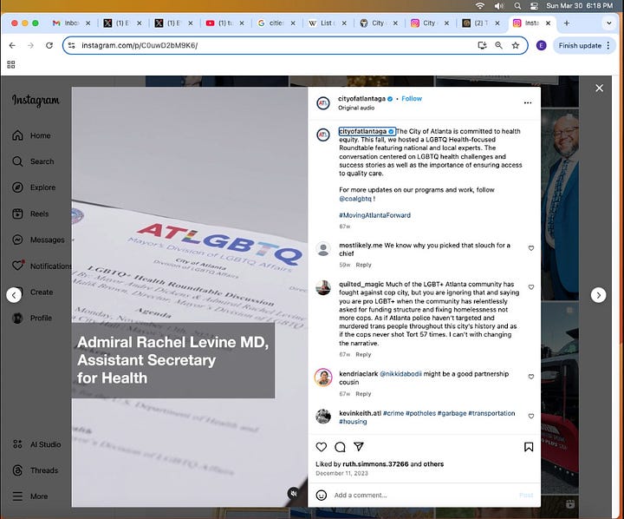View the others who liked the post
Image resolution: width=624 pixels, height=519 pixels.
[433, 464]
